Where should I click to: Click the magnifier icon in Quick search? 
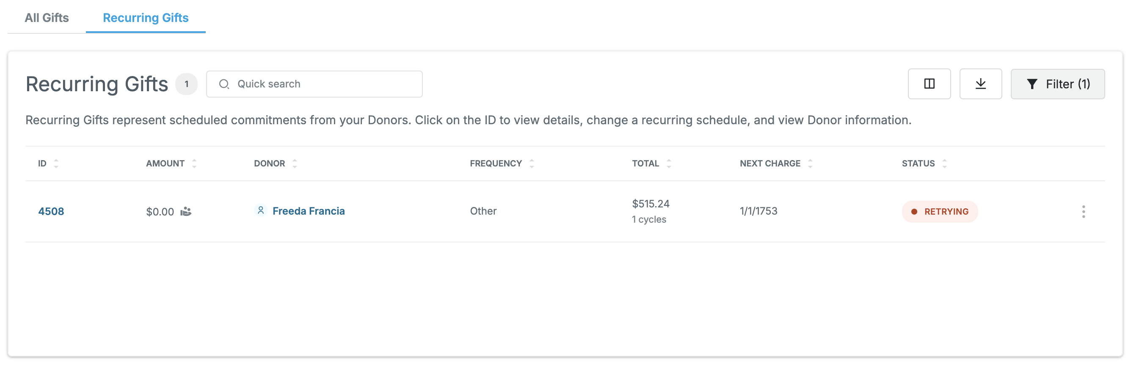click(x=224, y=84)
